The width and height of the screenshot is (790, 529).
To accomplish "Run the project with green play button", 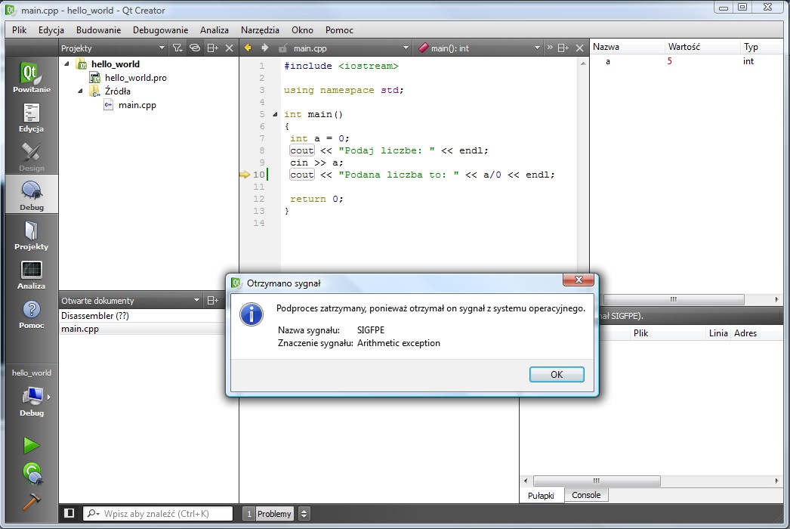I will point(31,445).
